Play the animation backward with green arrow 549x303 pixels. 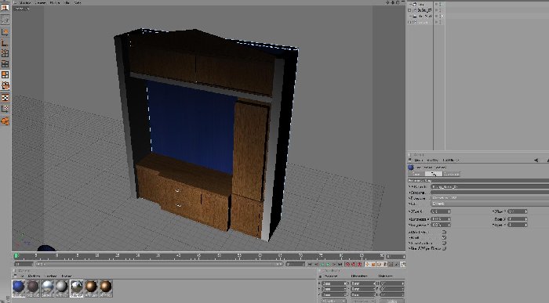322,264
